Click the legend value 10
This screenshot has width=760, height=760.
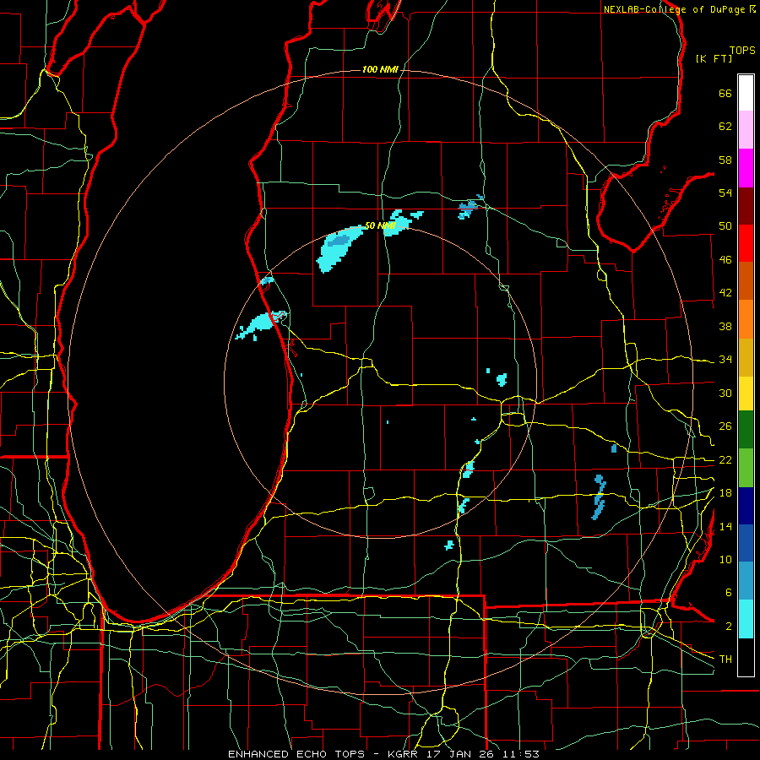click(725, 560)
